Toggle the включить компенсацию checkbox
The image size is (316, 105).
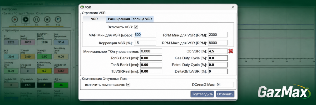pos(128,85)
